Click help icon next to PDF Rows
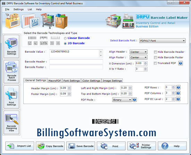This screenshot has height=155, width=191. click(178, 87)
